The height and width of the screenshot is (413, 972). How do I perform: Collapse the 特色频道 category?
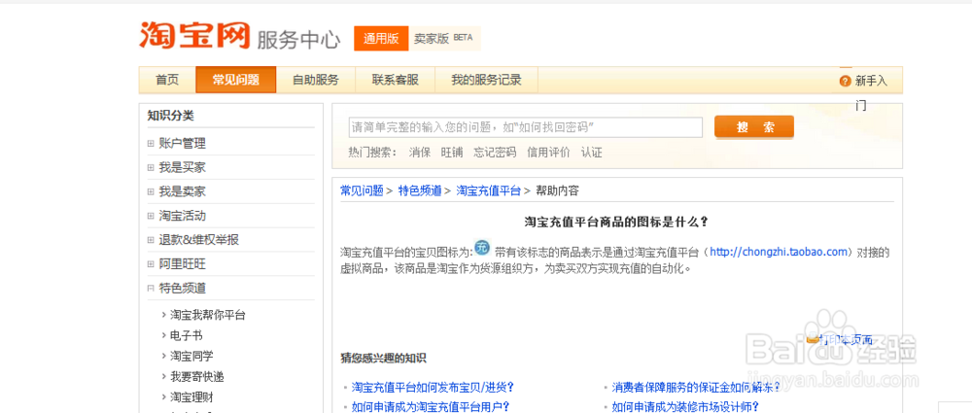tap(151, 289)
